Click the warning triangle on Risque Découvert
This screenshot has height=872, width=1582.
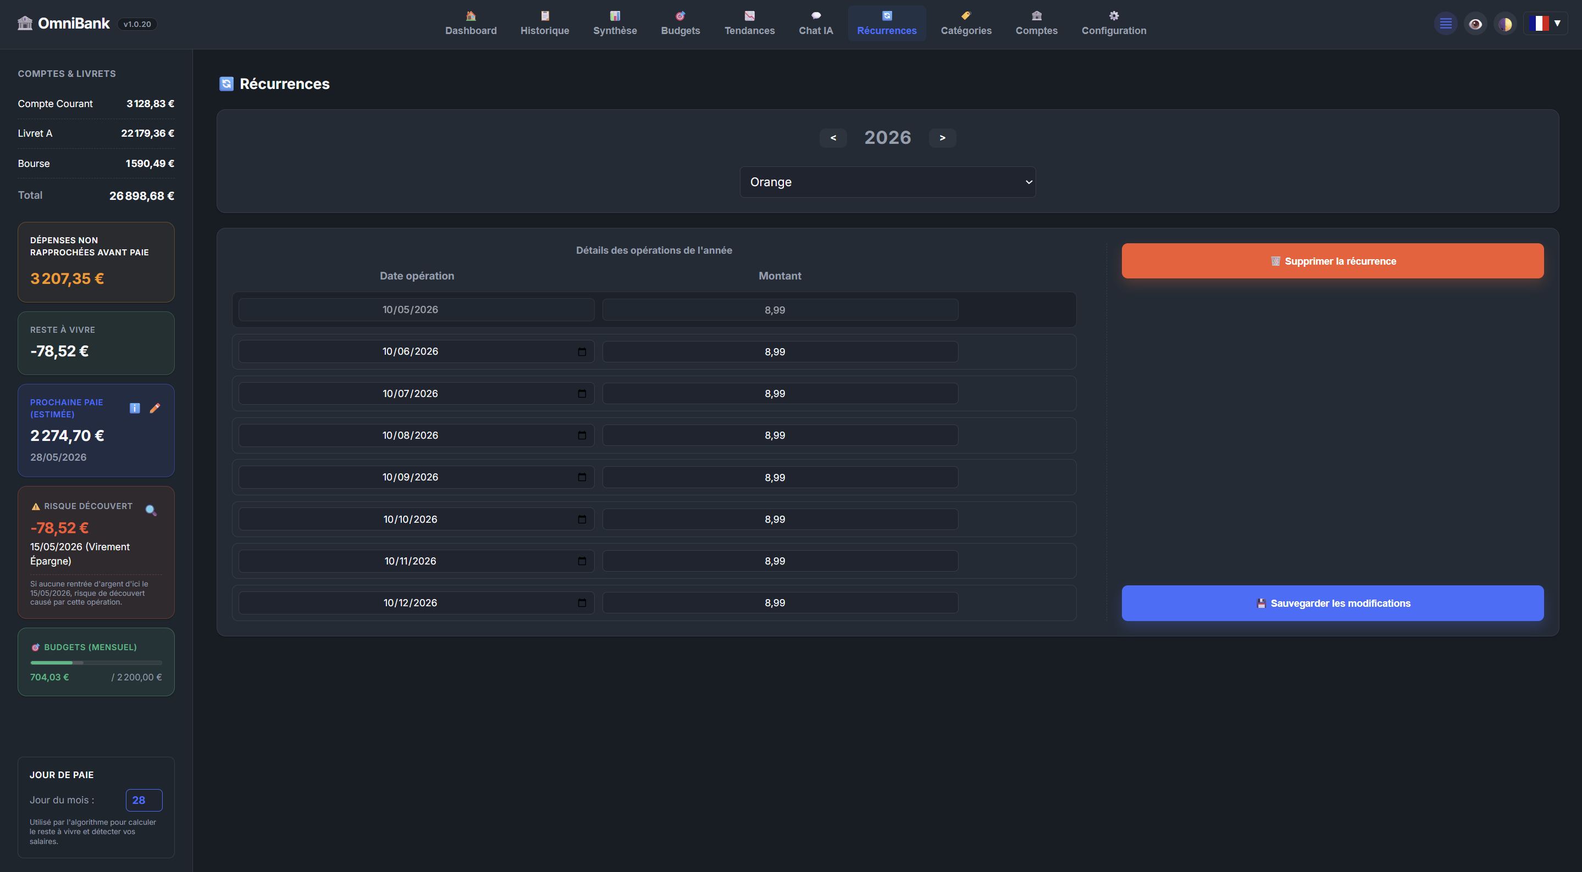[36, 506]
